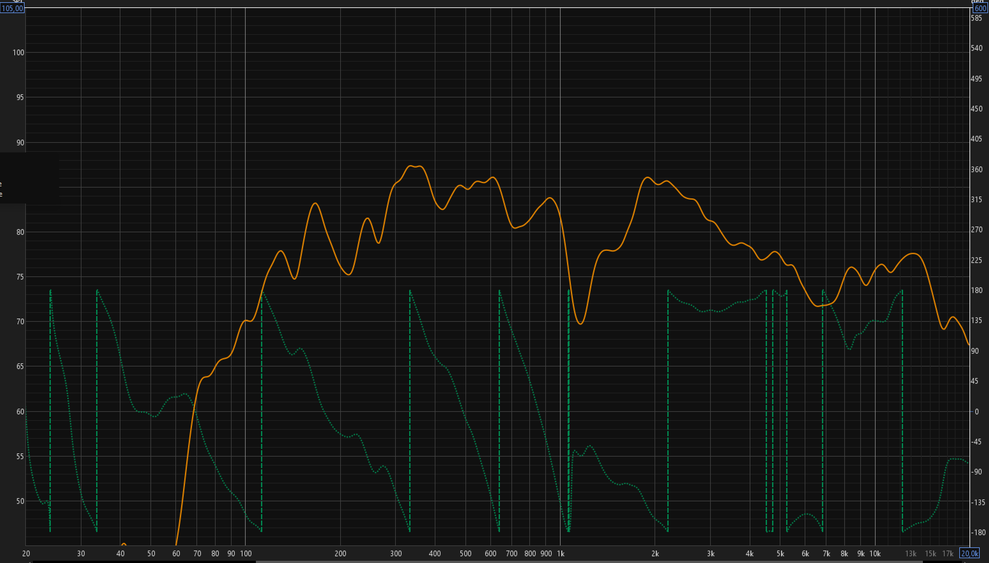Click the -180 label on degree axis
Viewport: 989px width, 563px height.
[978, 532]
